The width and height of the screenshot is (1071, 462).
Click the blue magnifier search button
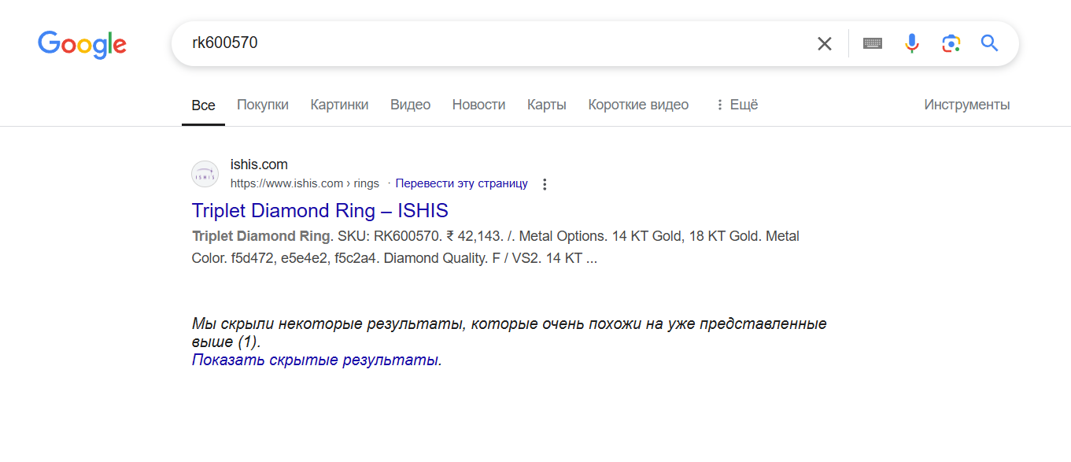pos(989,43)
